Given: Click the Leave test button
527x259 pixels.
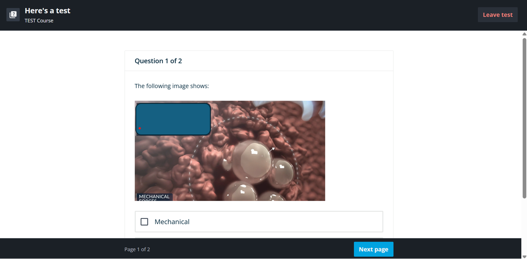Looking at the screenshot, I should 498,15.
